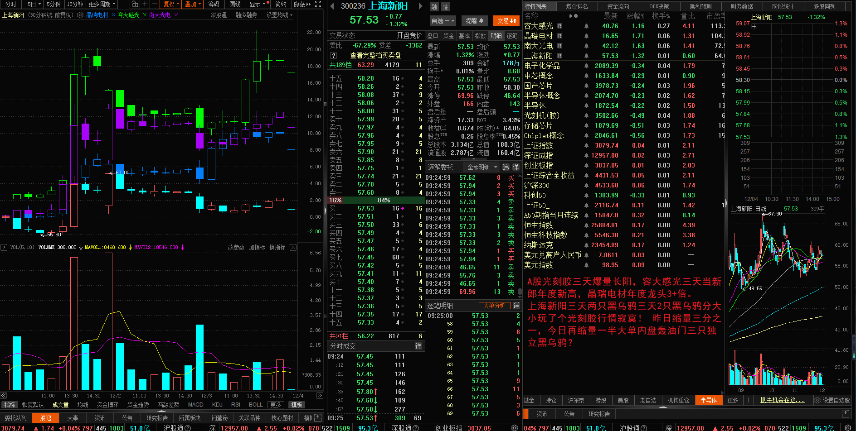856x431 pixels.
Task: Remove 晶瑞电材 overlay with blue X
Action: 113,15
